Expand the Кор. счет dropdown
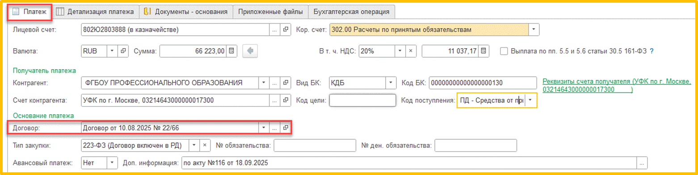 pyautogui.click(x=534, y=30)
